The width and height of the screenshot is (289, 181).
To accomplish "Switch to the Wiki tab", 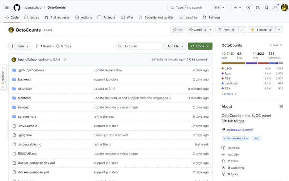I will pos(127,17).
